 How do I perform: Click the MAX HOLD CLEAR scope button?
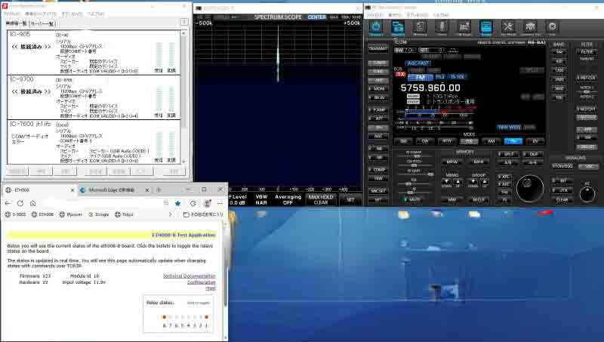pyautogui.click(x=320, y=199)
